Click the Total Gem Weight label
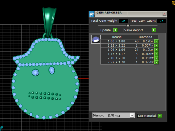The width and height of the screenshot is (175, 131). [x=104, y=21]
